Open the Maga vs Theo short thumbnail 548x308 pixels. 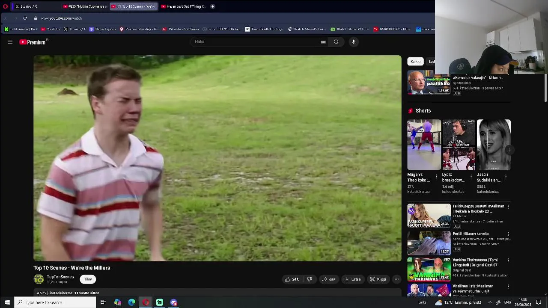click(x=424, y=145)
